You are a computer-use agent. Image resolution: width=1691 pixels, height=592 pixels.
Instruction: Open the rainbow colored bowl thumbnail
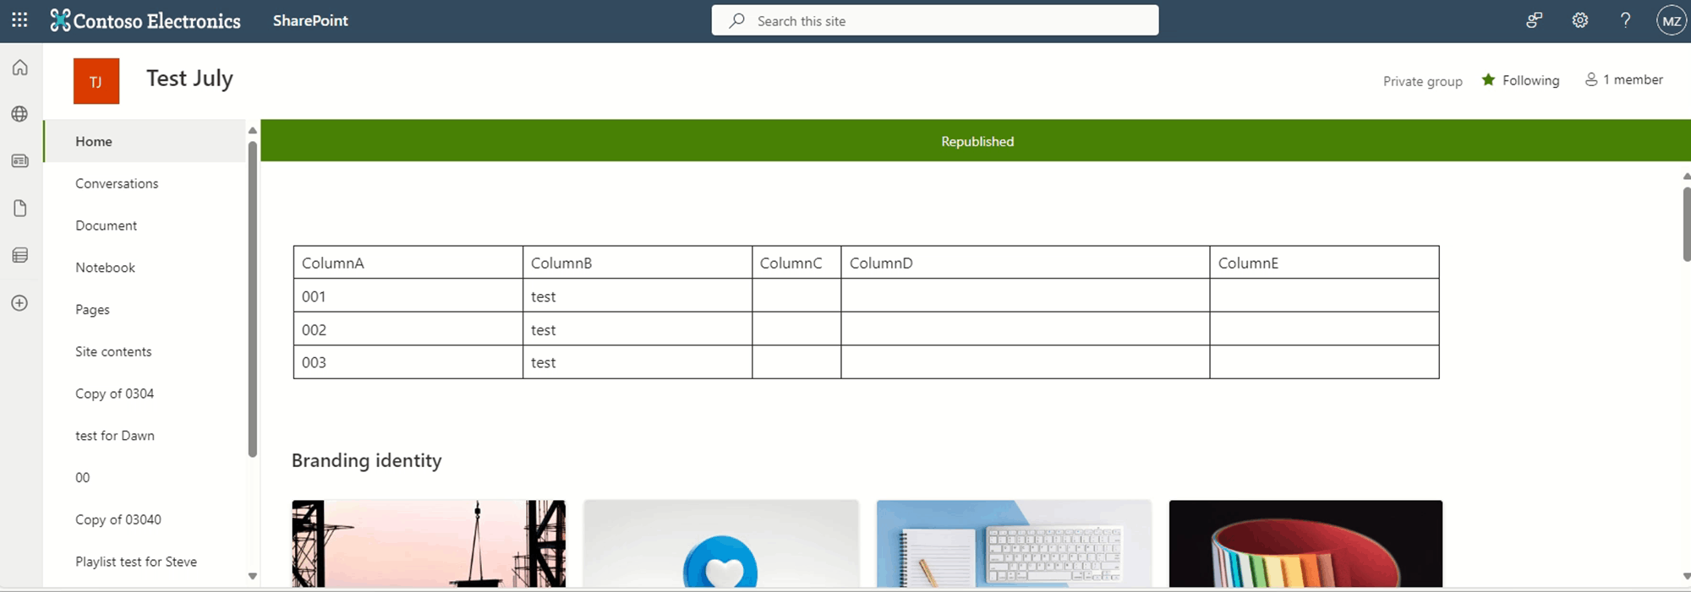point(1305,543)
